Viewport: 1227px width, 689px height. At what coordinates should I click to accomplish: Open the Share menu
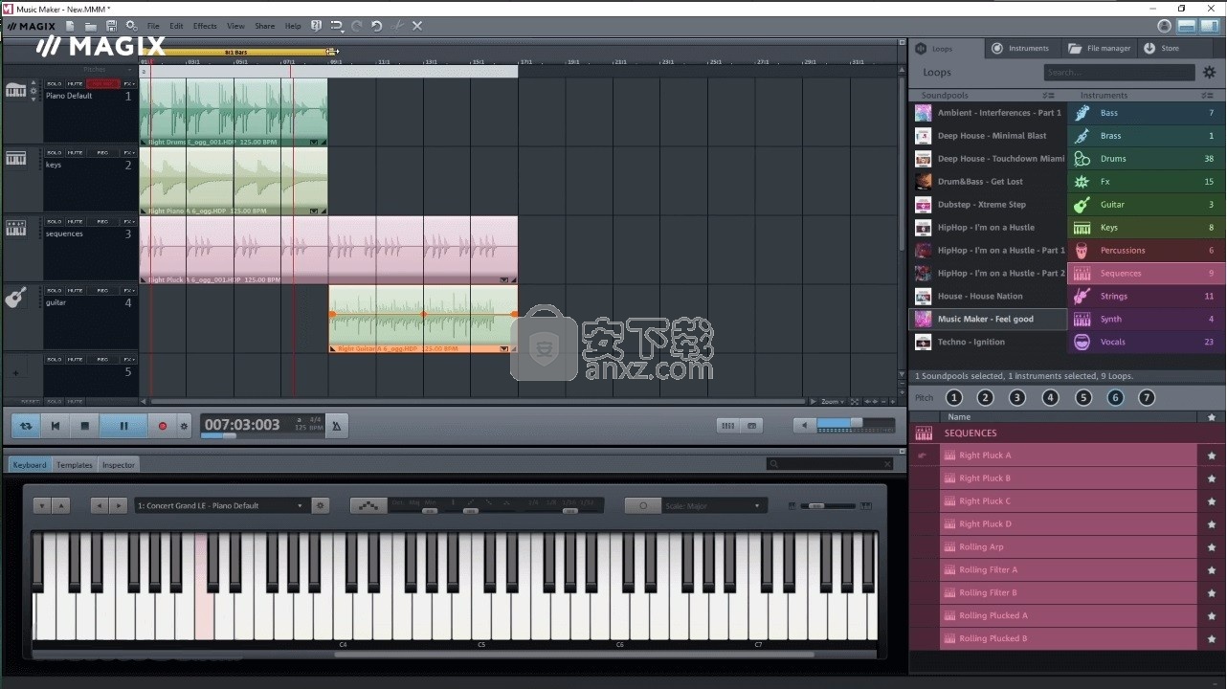pos(264,26)
